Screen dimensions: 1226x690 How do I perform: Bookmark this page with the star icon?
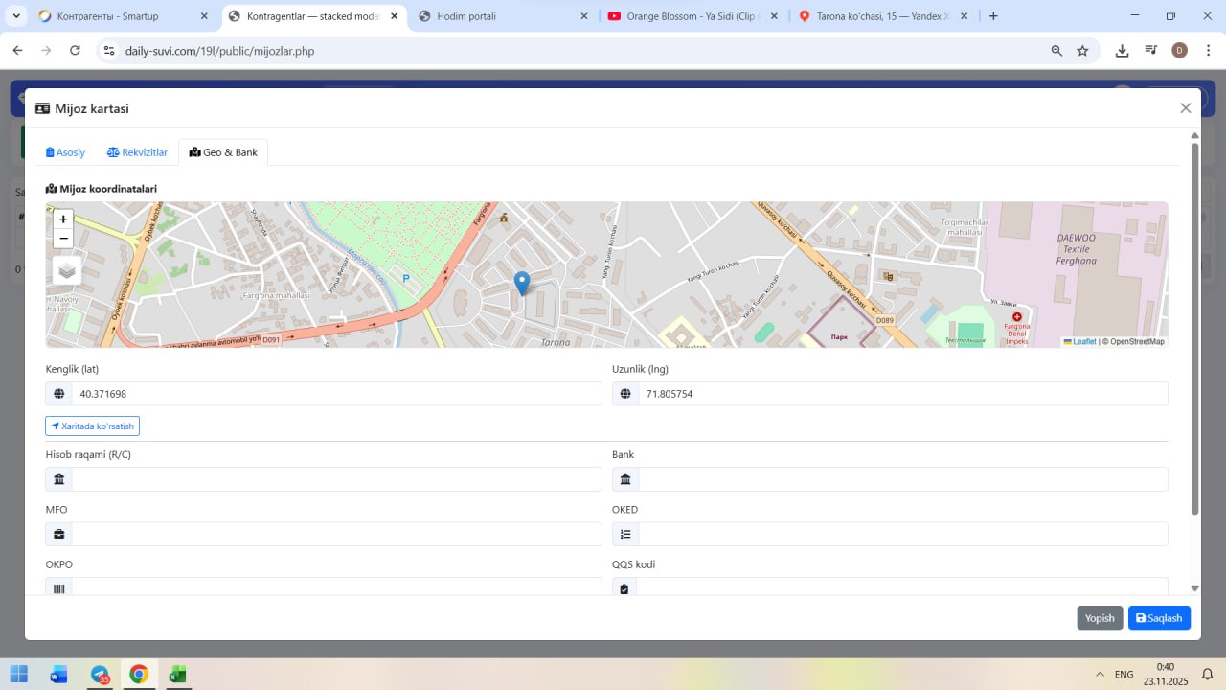click(1082, 51)
